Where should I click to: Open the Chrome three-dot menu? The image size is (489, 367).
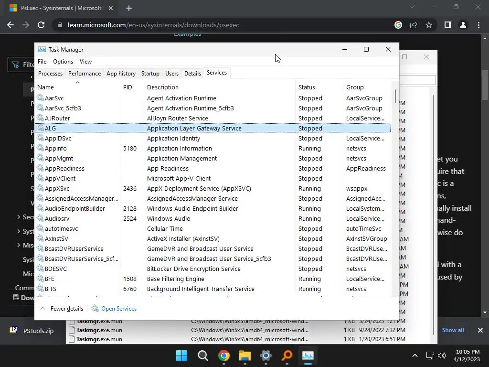pyautogui.click(x=478, y=25)
